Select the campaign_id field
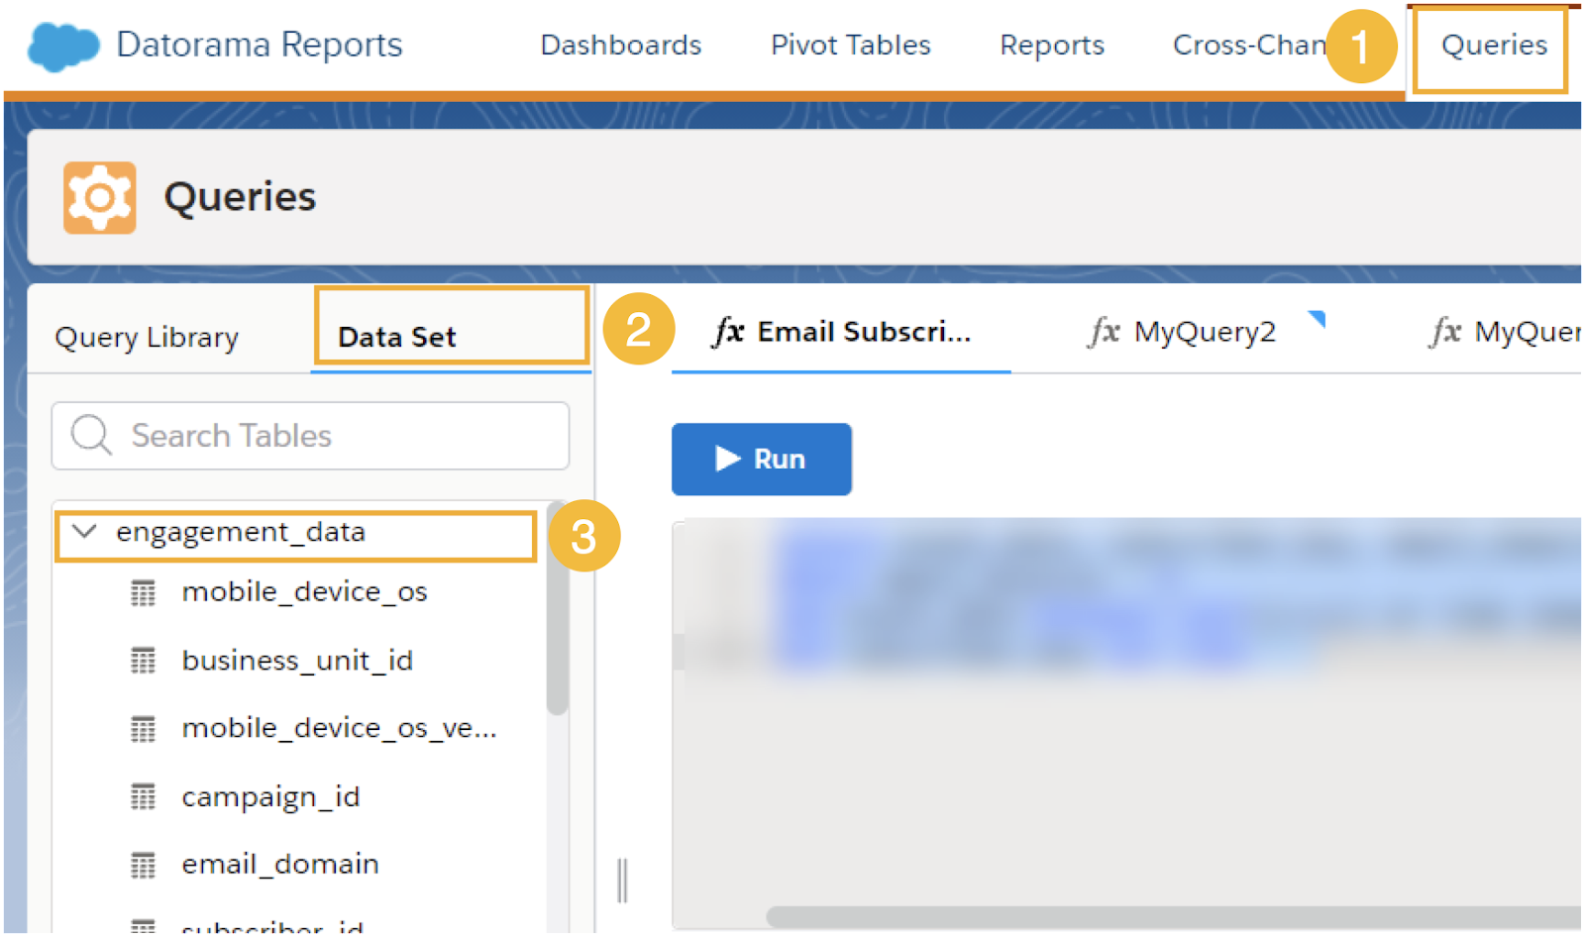1585x937 pixels. click(x=270, y=796)
